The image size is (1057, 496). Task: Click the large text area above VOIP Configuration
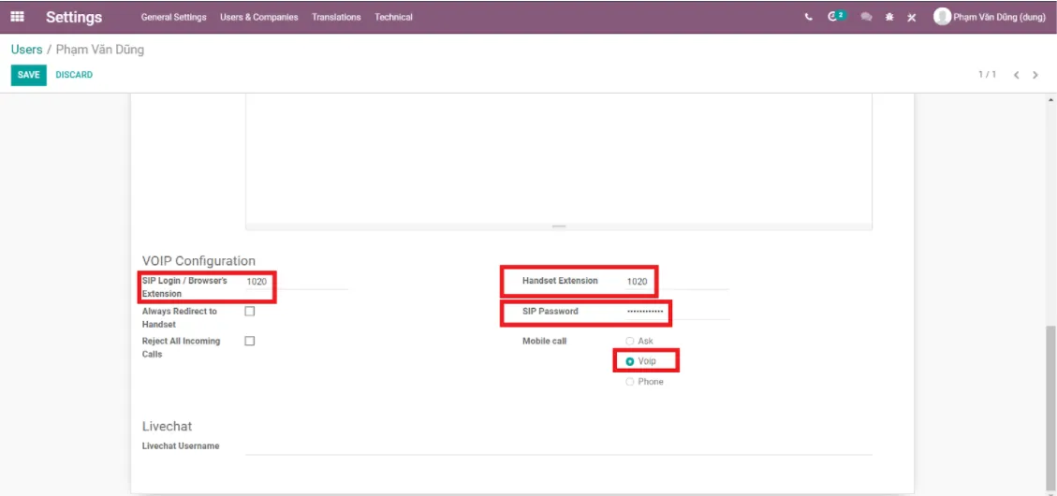(558, 158)
